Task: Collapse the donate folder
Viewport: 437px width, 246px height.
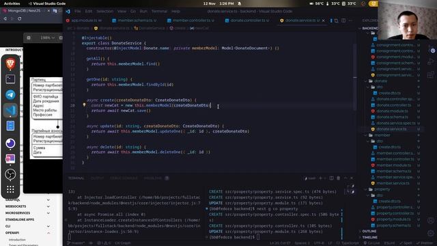Action: pos(381,81)
